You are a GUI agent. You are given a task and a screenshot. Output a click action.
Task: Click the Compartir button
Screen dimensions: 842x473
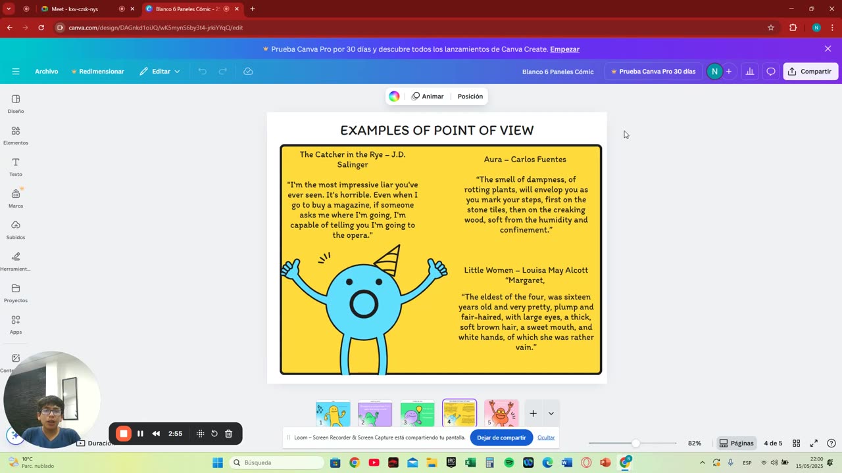(x=810, y=72)
